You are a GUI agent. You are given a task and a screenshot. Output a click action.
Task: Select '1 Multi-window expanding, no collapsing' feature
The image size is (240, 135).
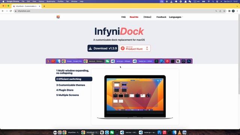[x=72, y=72]
